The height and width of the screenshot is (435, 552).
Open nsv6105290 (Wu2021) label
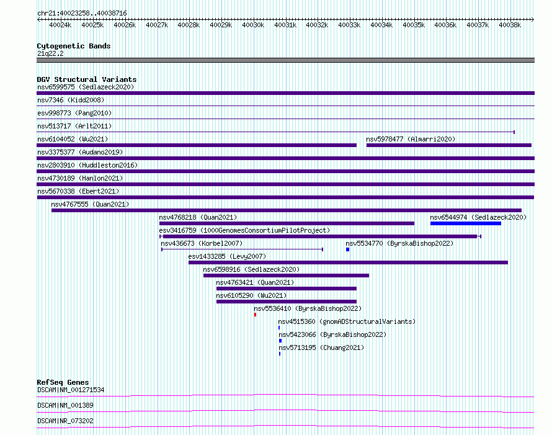click(251, 295)
